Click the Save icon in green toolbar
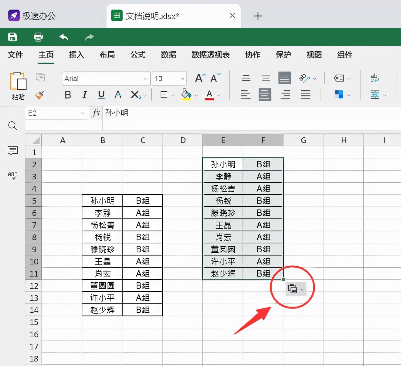 click(12, 37)
